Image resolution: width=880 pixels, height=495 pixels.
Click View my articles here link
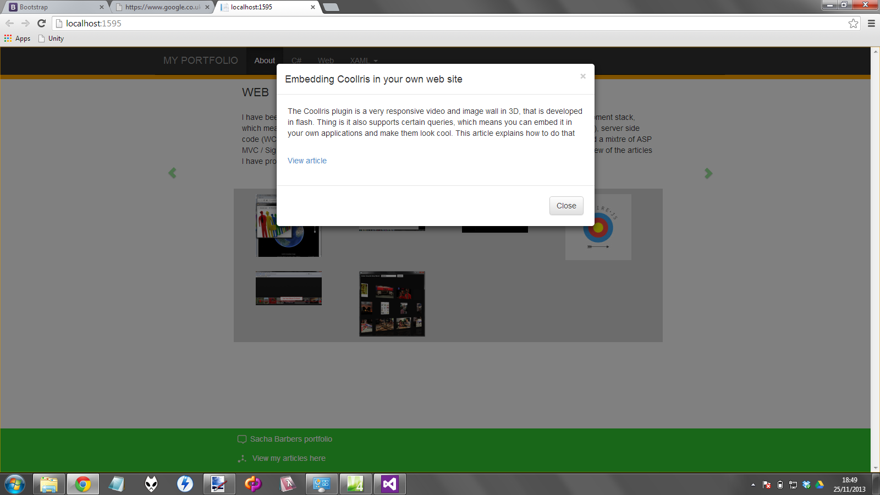point(289,458)
